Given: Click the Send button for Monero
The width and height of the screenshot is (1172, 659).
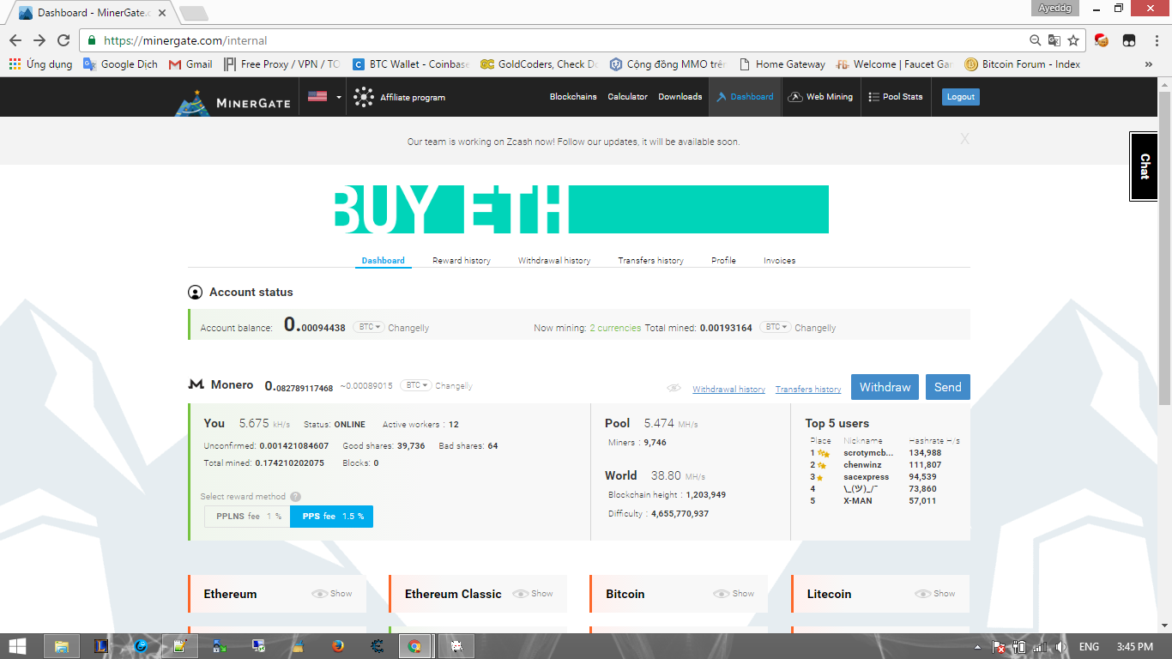Looking at the screenshot, I should [948, 387].
